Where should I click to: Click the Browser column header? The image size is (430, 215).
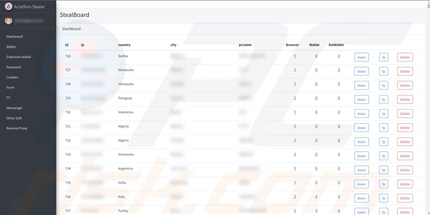tap(292, 45)
